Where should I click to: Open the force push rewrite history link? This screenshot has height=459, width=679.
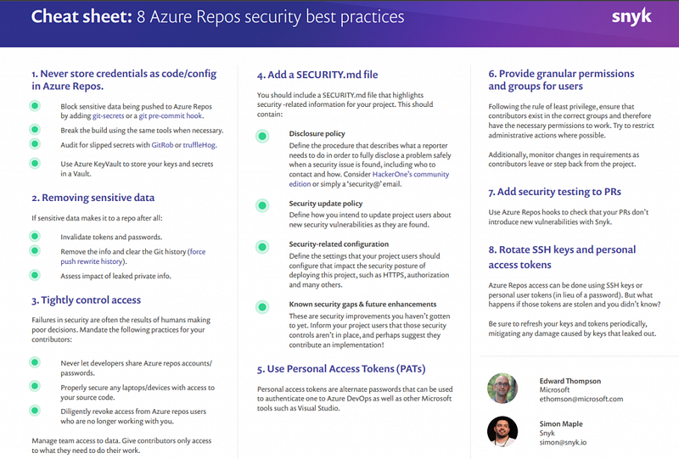pos(133,256)
